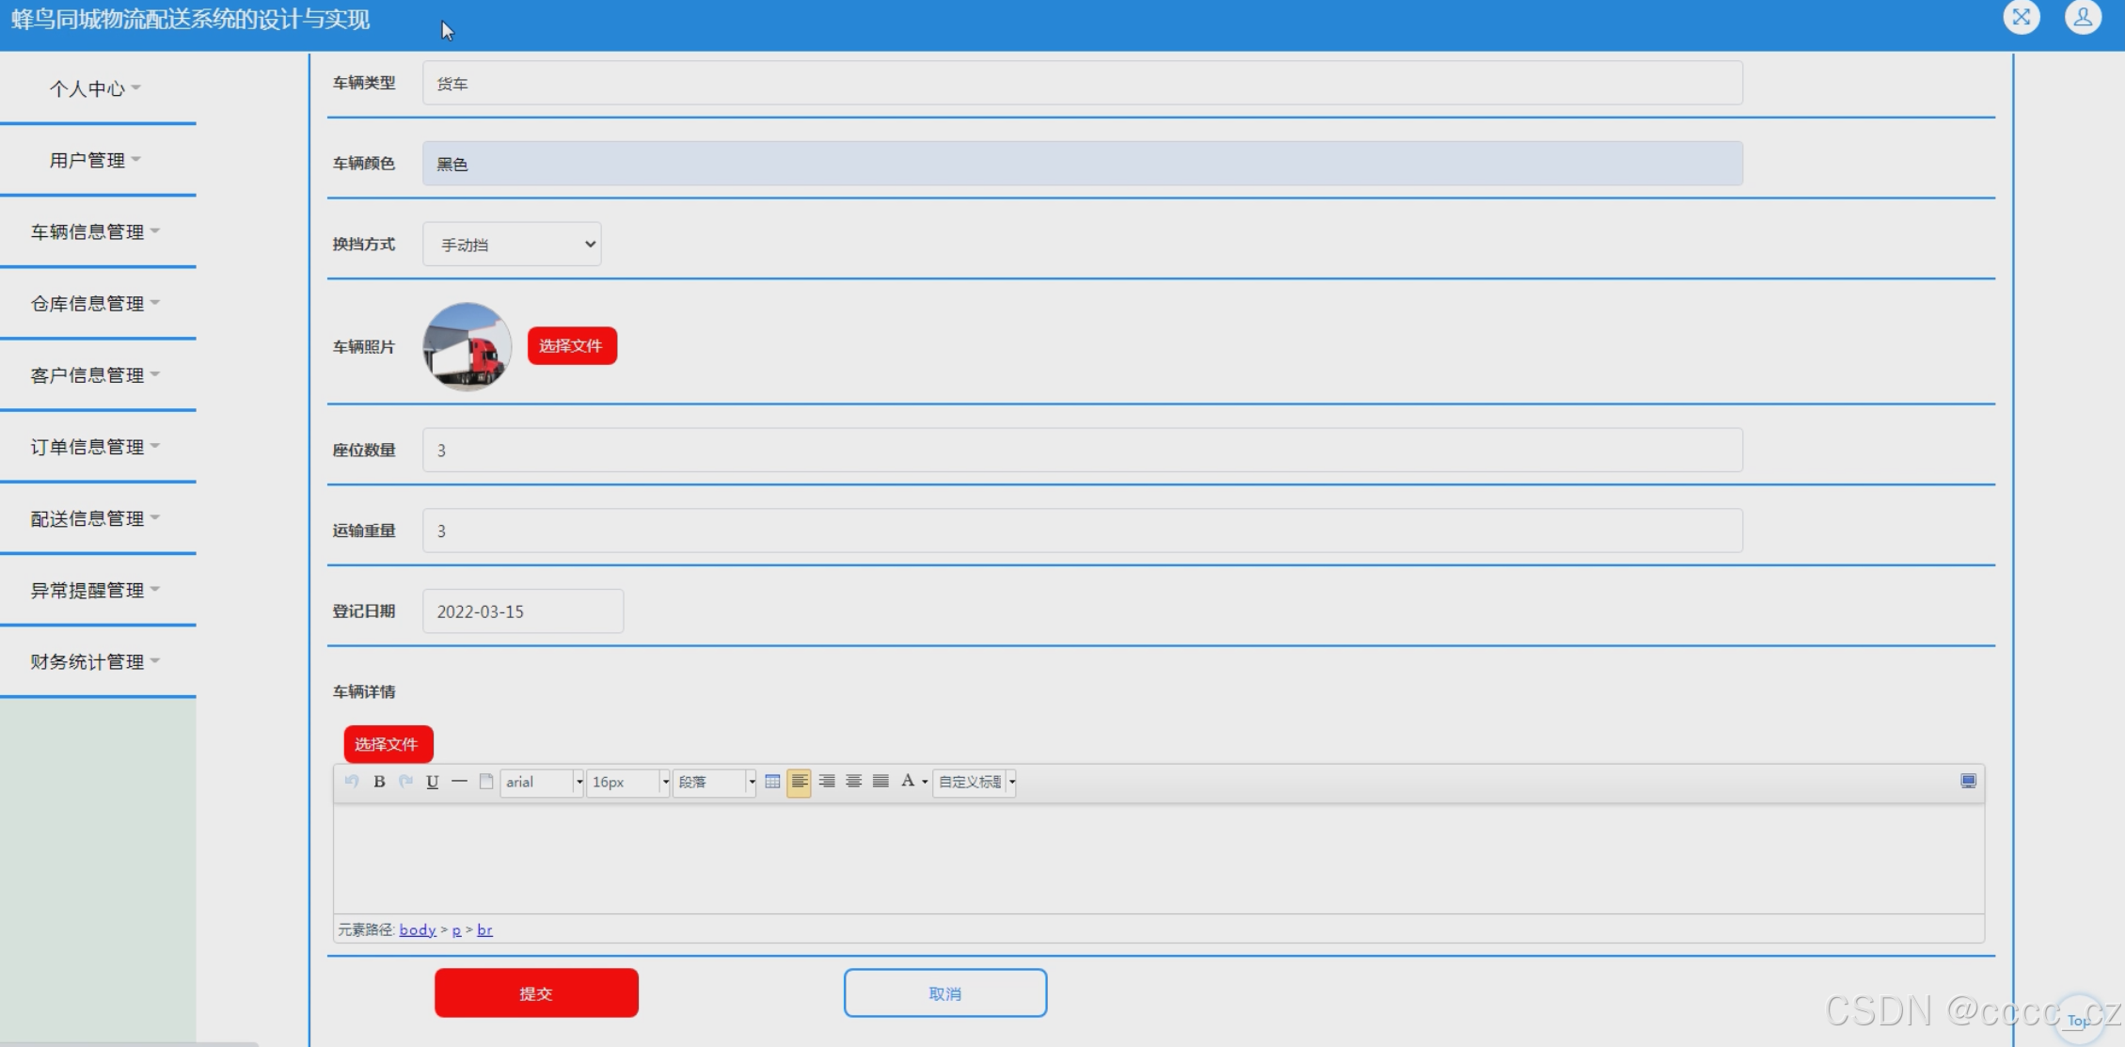The image size is (2125, 1047).
Task: Open the 段落 paragraph format dropdown
Action: tap(714, 782)
